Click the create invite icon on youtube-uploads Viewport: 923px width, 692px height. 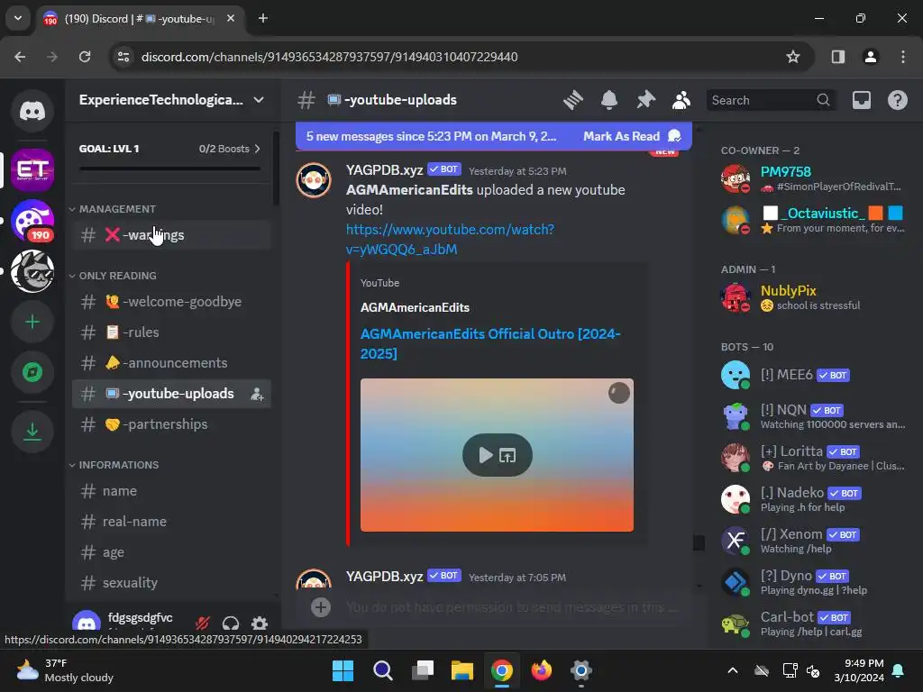257,395
